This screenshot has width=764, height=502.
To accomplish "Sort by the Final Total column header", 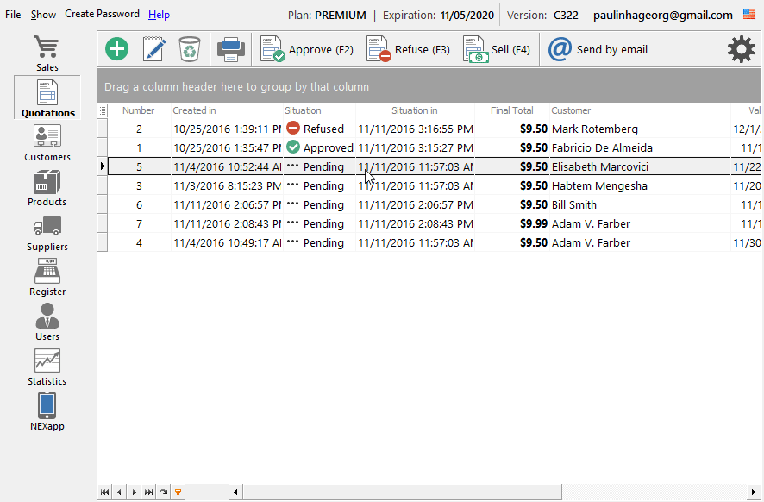I will 511,110.
